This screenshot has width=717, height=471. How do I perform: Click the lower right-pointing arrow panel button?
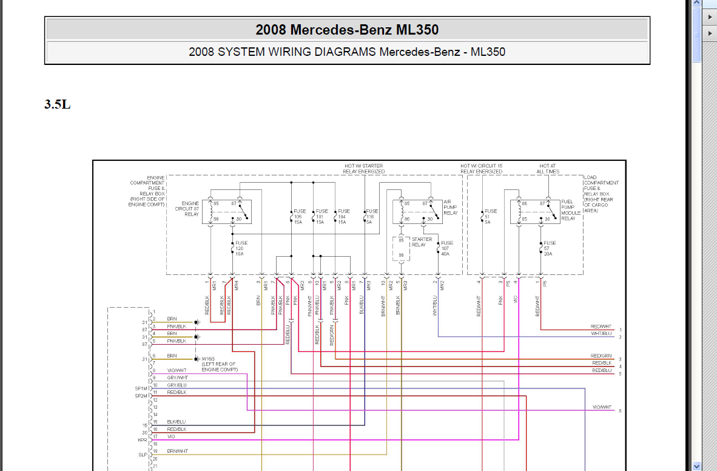point(710,33)
